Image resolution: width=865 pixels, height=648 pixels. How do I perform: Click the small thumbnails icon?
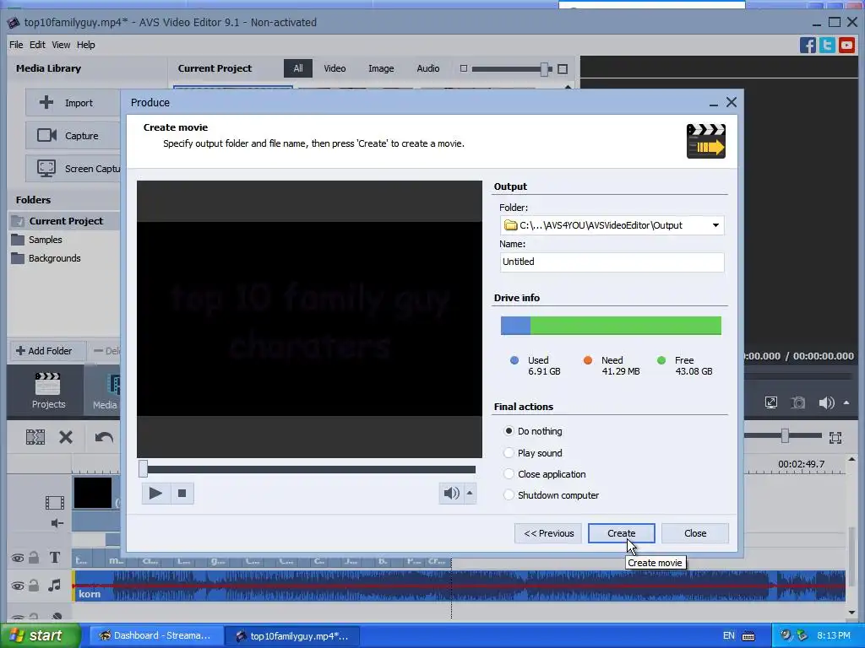464,68
